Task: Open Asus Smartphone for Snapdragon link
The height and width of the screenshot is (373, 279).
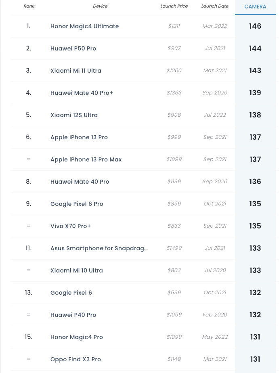Action: (99, 248)
